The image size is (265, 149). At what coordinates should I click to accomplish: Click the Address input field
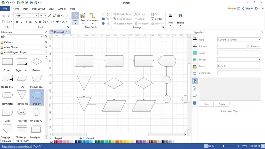click(232, 46)
